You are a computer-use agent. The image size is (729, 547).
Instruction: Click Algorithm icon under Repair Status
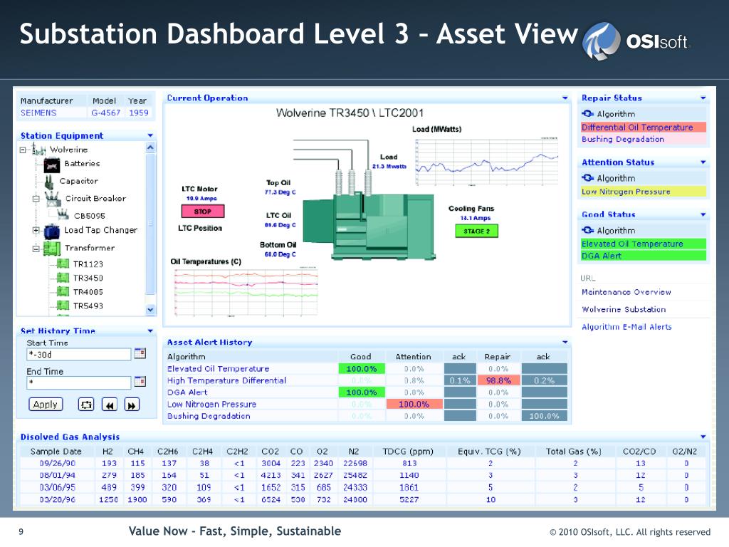(x=587, y=113)
